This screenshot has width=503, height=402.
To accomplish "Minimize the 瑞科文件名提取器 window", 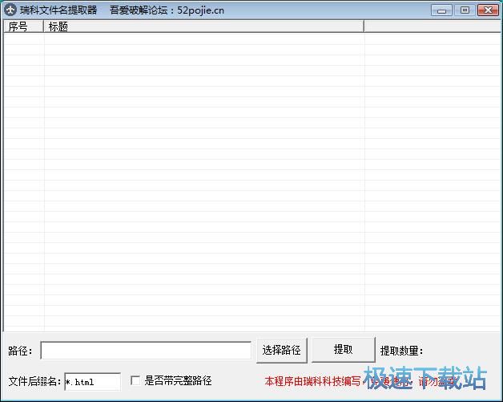I will coord(442,10).
